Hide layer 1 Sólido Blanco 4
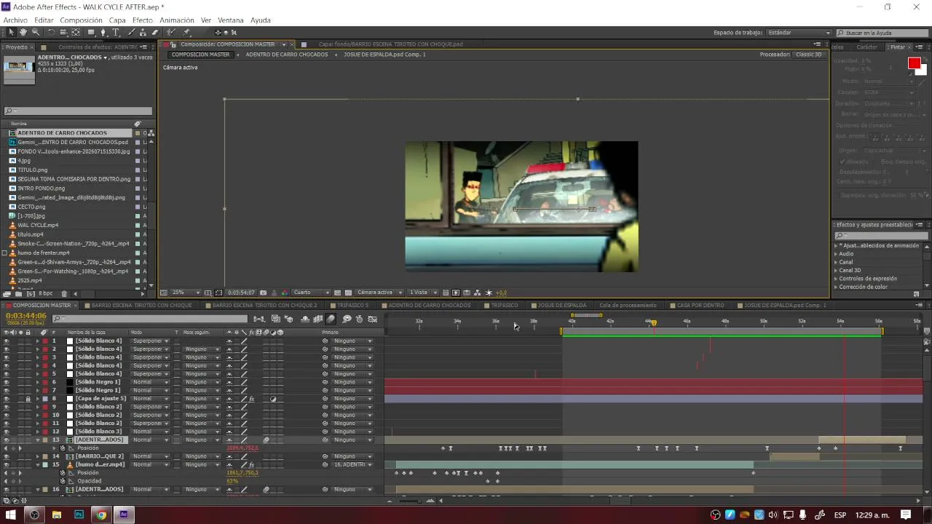Screen dimensions: 932x524 tap(7, 341)
